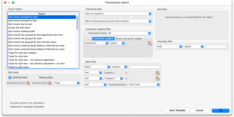Click the Category 2 lookup magnifier icon
Viewport: 234px width, 117px height.
[158, 78]
